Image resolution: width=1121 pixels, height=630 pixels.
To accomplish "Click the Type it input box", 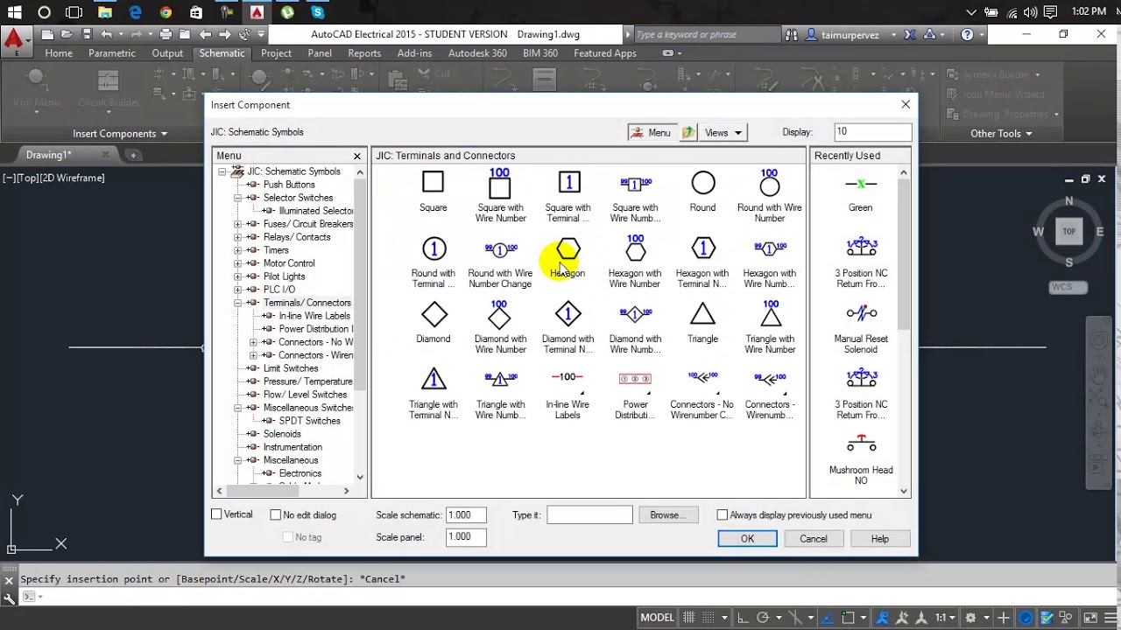I will click(589, 515).
